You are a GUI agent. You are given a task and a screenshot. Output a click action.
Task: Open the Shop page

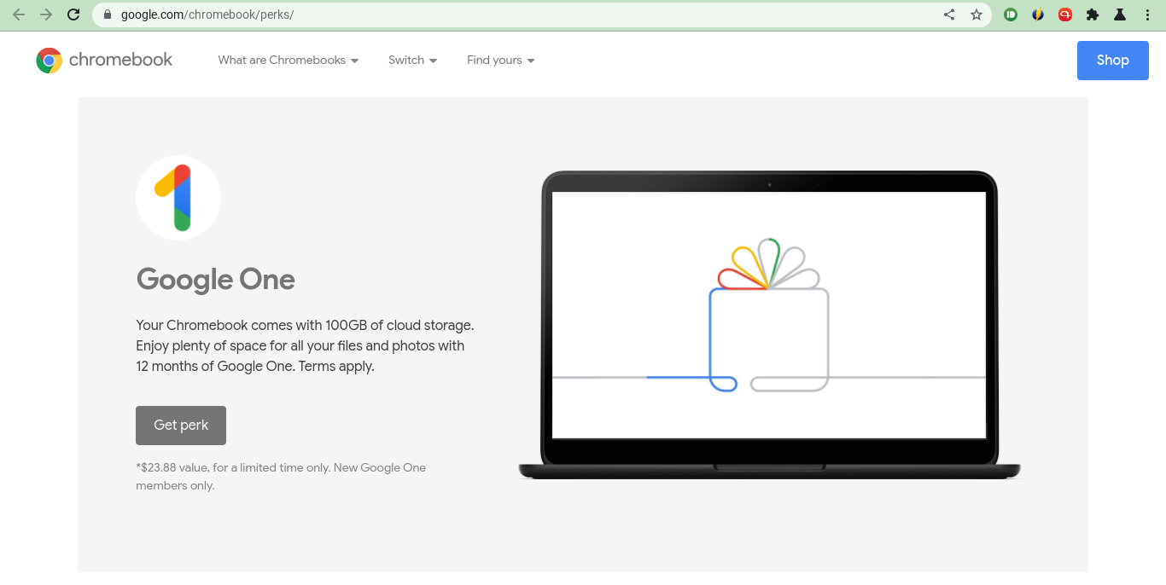click(x=1112, y=60)
